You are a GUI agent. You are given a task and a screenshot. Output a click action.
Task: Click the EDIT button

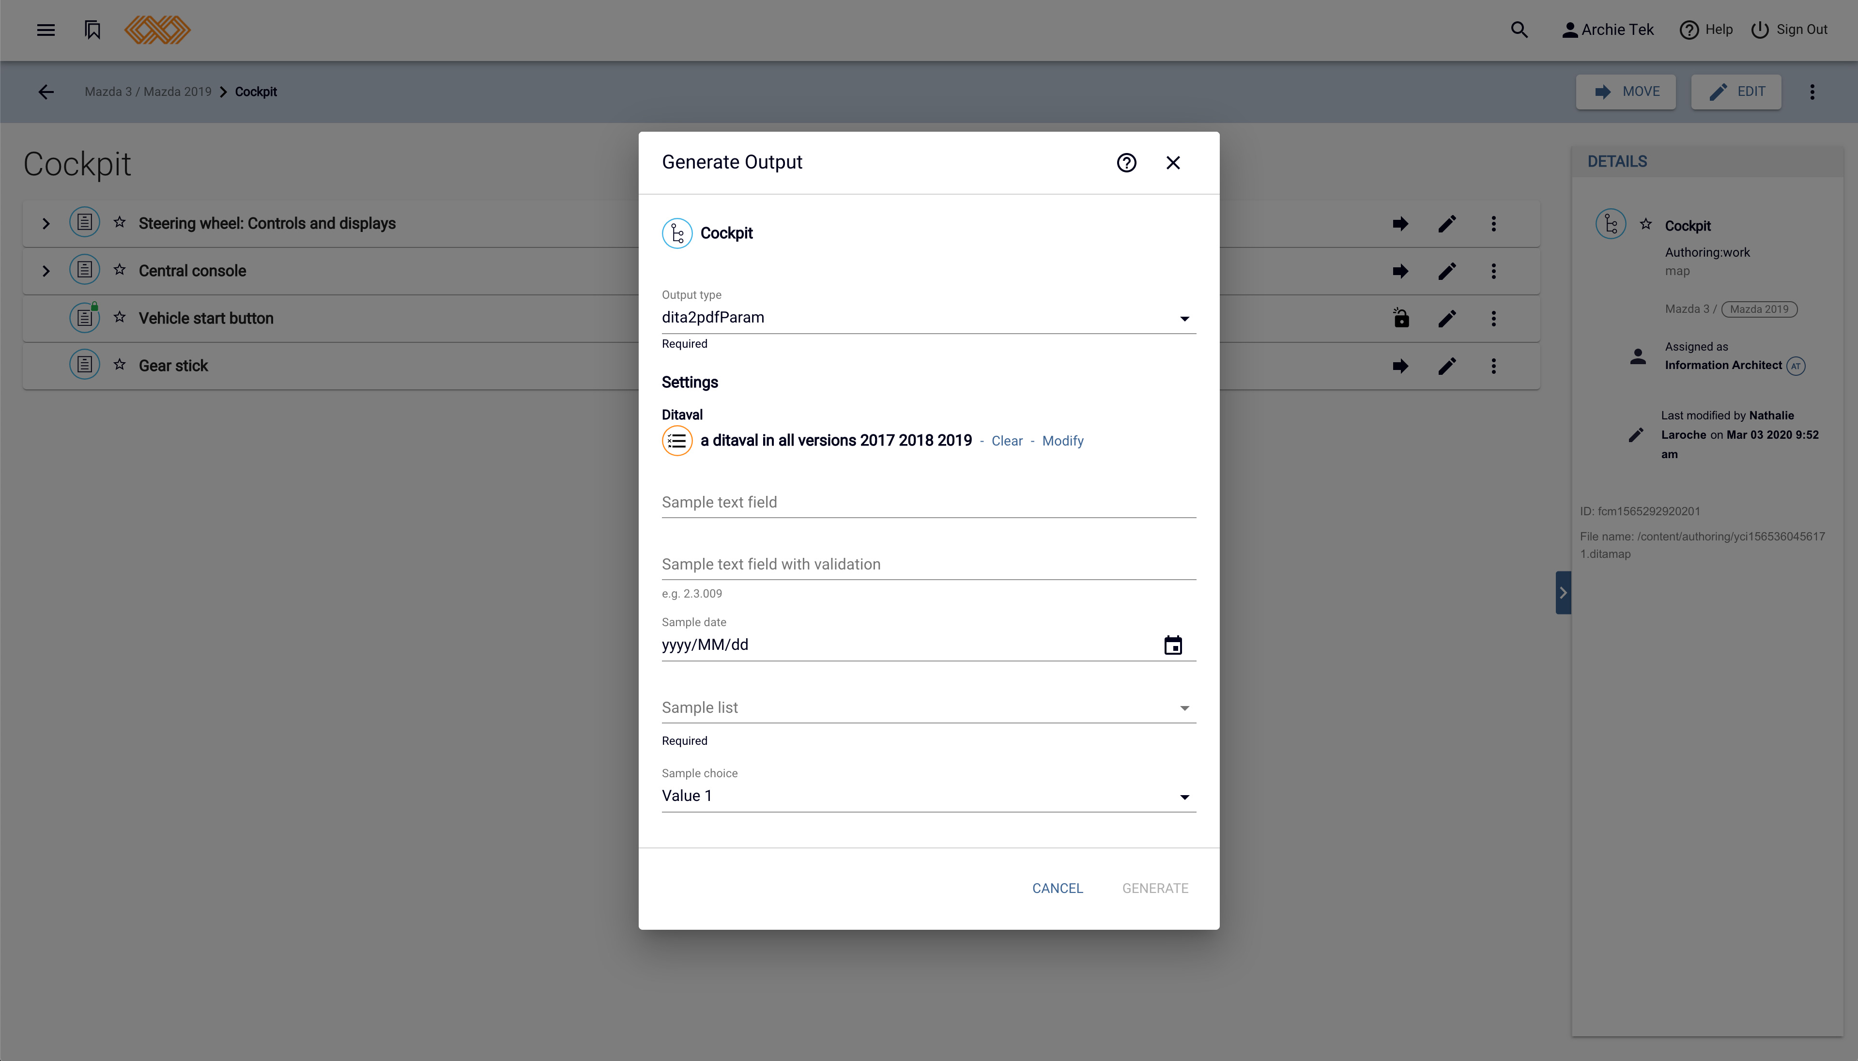(x=1736, y=92)
